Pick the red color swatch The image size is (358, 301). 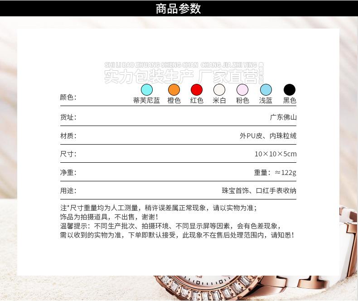tap(197, 90)
